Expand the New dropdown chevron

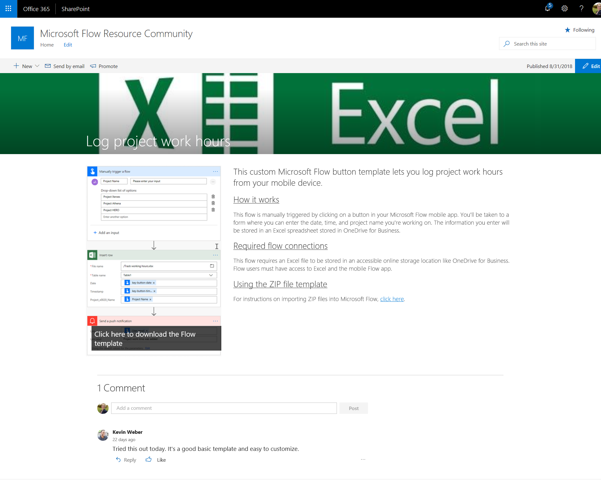click(37, 66)
